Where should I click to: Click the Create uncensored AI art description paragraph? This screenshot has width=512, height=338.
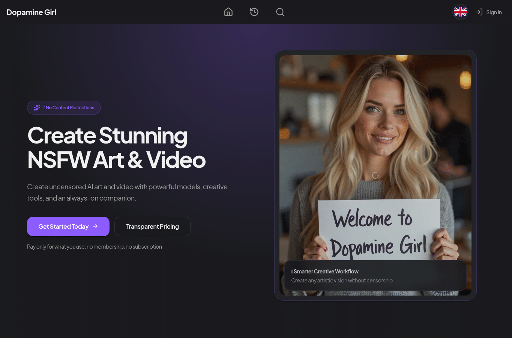click(x=128, y=192)
